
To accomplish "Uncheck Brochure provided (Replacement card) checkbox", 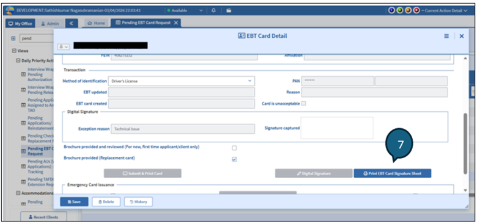I will click(234, 159).
